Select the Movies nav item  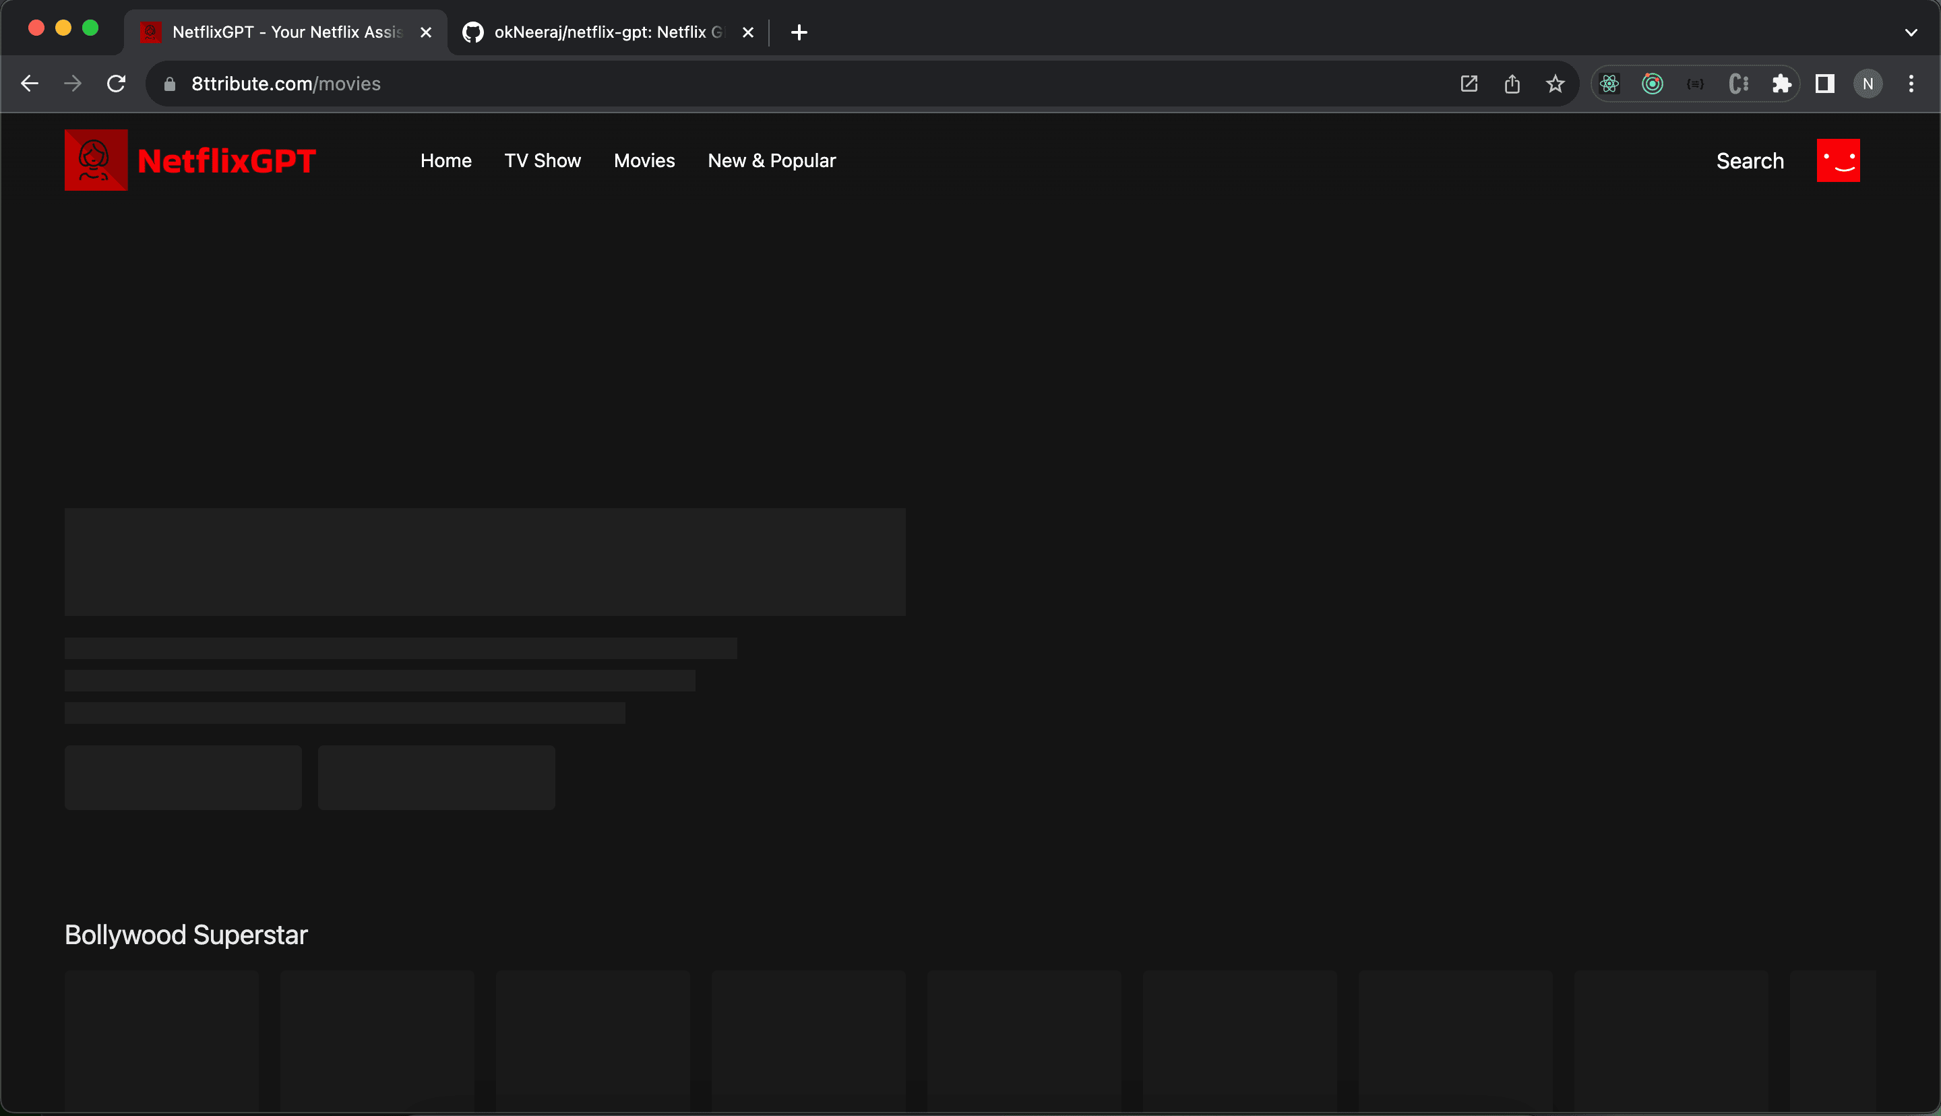(644, 160)
